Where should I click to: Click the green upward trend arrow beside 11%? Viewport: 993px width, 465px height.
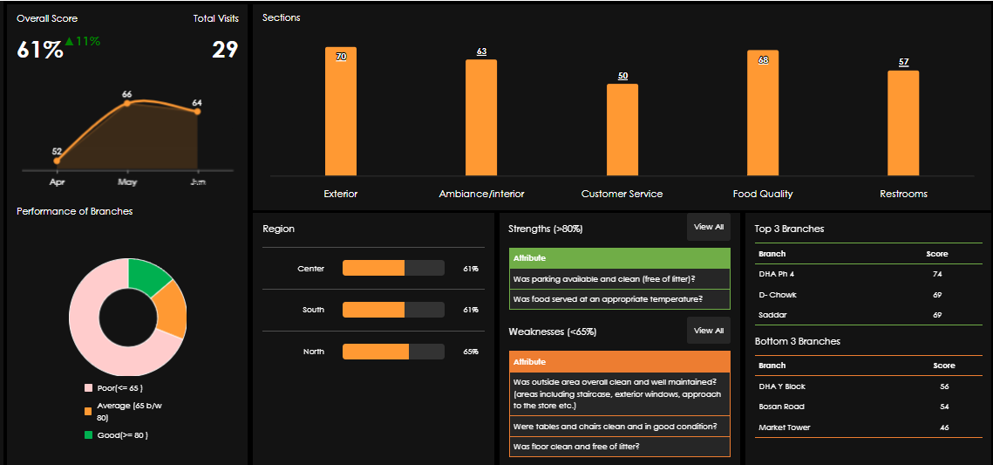tap(70, 41)
